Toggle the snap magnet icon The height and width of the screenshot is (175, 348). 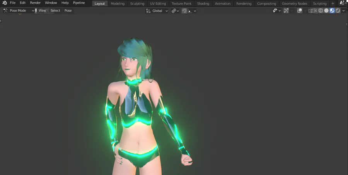click(184, 11)
